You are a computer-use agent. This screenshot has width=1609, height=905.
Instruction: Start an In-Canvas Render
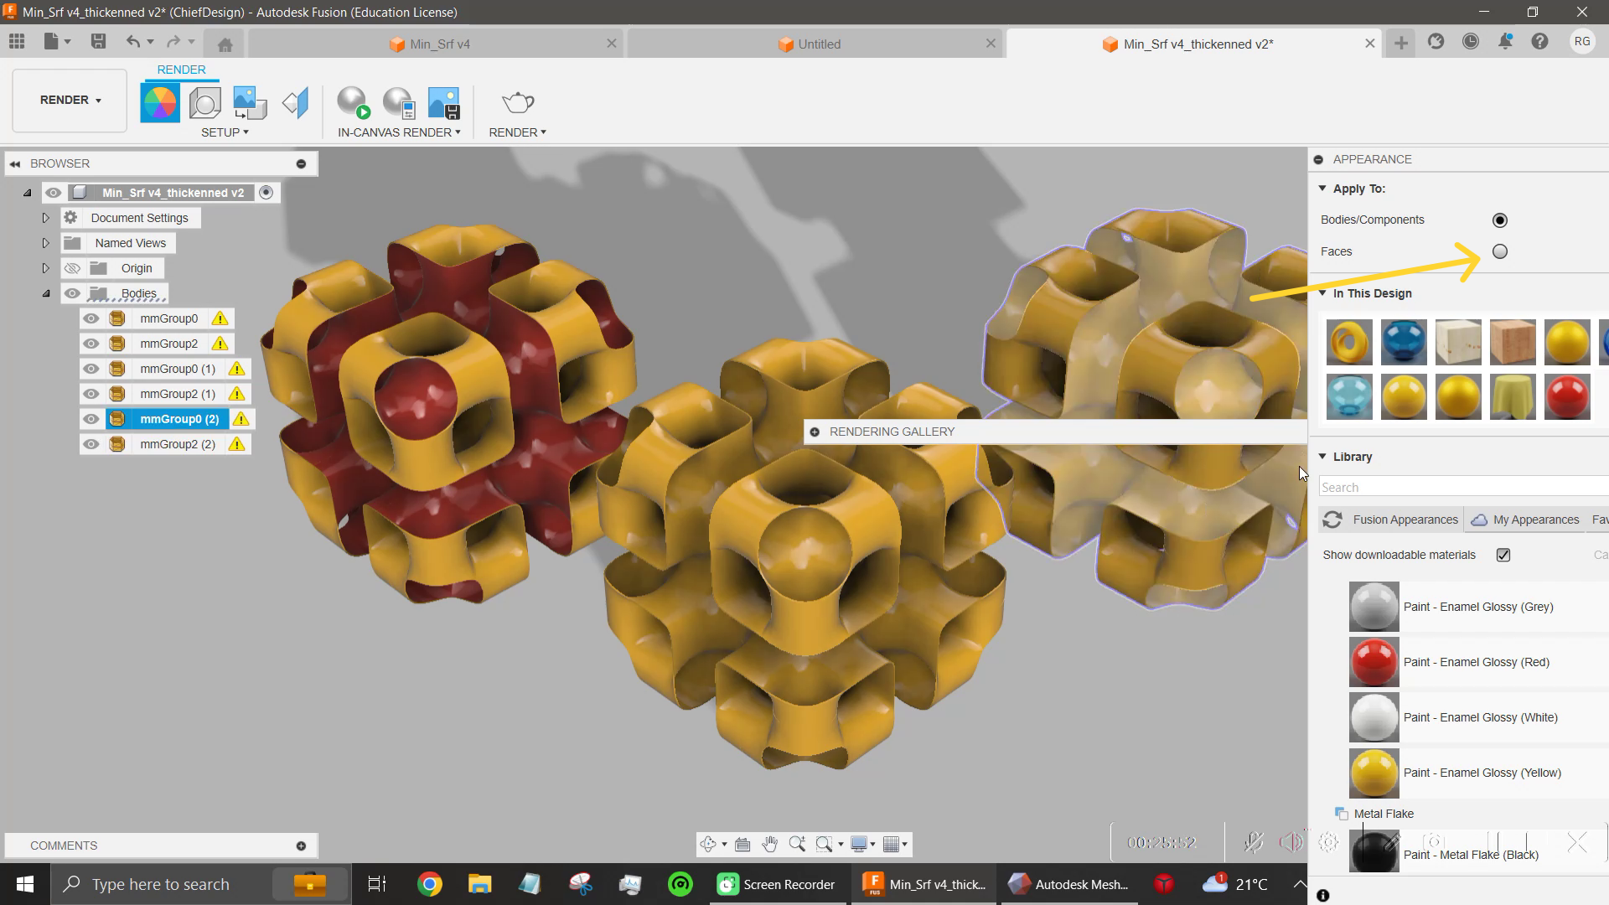[x=352, y=103]
